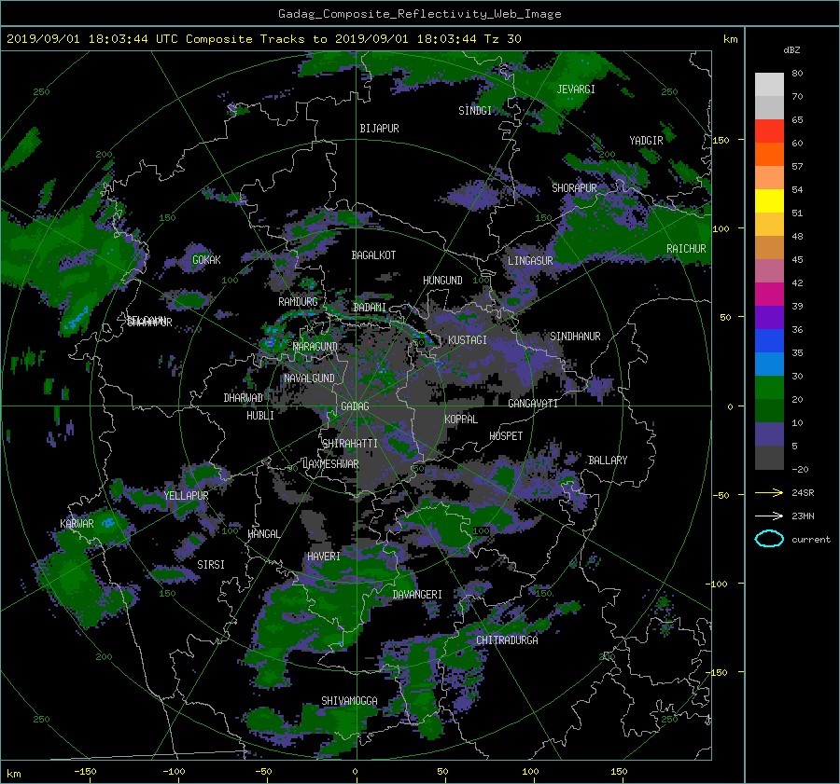Click the dBZ legend heading
This screenshot has height=784, width=840.
click(x=791, y=50)
